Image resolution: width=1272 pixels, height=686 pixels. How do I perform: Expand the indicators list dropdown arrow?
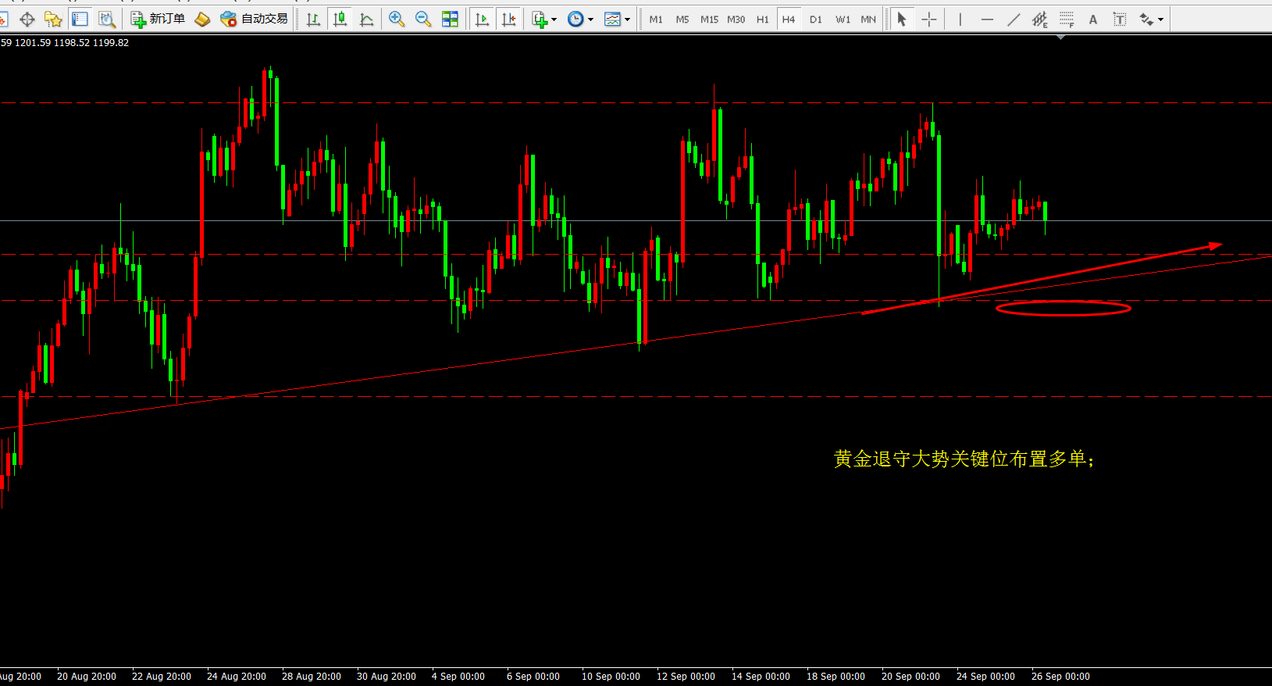coord(554,20)
